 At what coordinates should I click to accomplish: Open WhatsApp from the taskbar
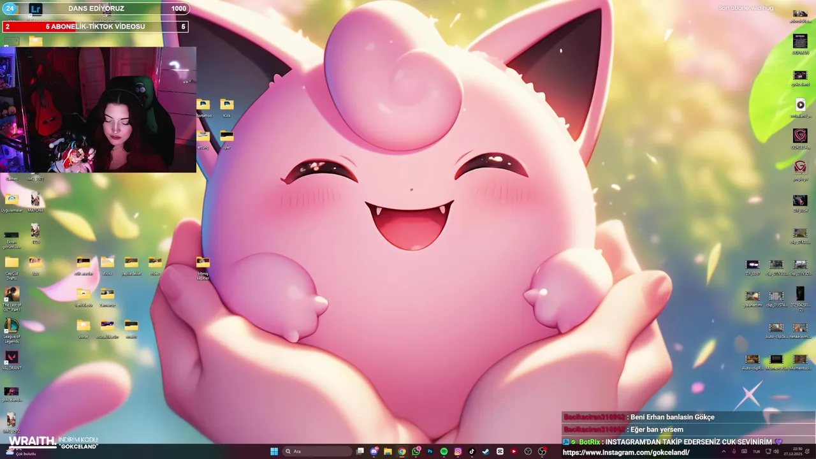tap(416, 451)
